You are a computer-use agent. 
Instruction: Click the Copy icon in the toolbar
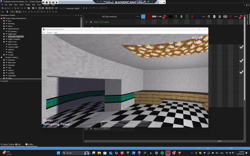click(15, 8)
